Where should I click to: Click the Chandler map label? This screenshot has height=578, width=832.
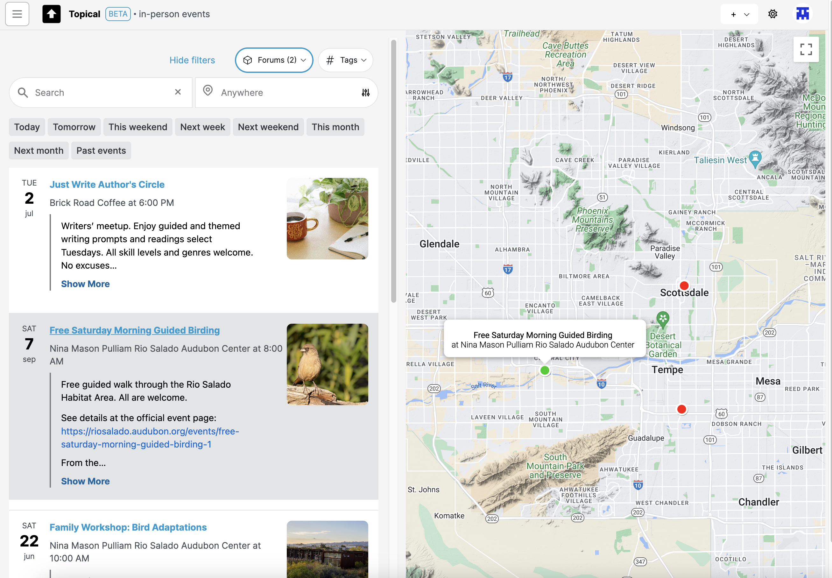tap(758, 502)
